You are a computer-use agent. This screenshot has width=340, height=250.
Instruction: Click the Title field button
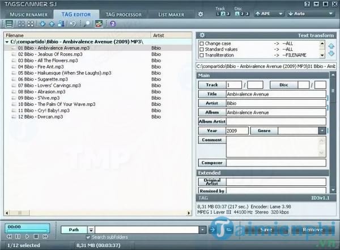pyautogui.click(x=212, y=94)
